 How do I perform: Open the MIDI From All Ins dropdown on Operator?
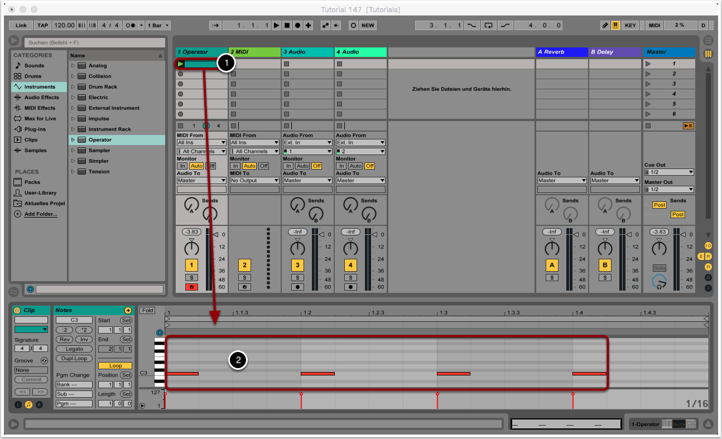201,143
